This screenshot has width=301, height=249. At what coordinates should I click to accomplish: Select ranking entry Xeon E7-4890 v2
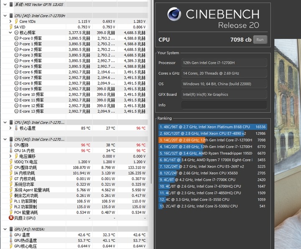212,133
